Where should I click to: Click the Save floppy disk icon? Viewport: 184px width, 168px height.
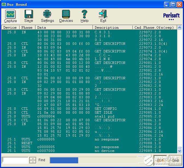[x=29, y=14]
